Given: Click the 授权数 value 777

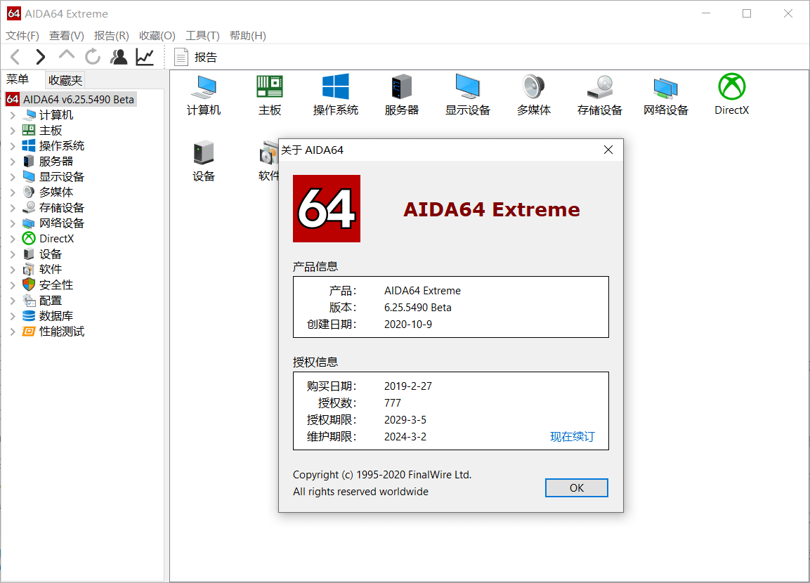Looking at the screenshot, I should (393, 402).
